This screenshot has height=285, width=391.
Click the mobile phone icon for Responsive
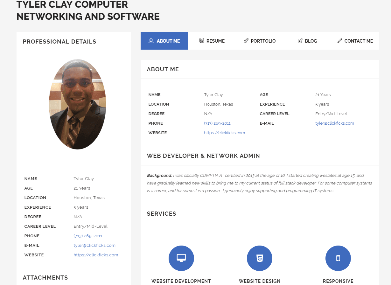[x=338, y=258]
